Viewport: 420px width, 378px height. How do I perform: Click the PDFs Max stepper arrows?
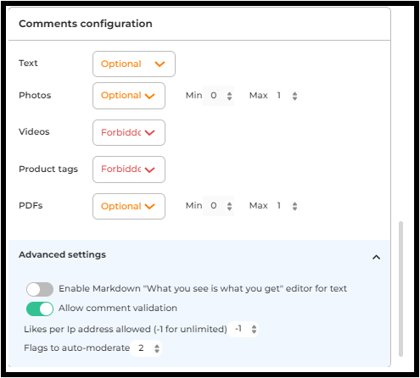coord(294,206)
